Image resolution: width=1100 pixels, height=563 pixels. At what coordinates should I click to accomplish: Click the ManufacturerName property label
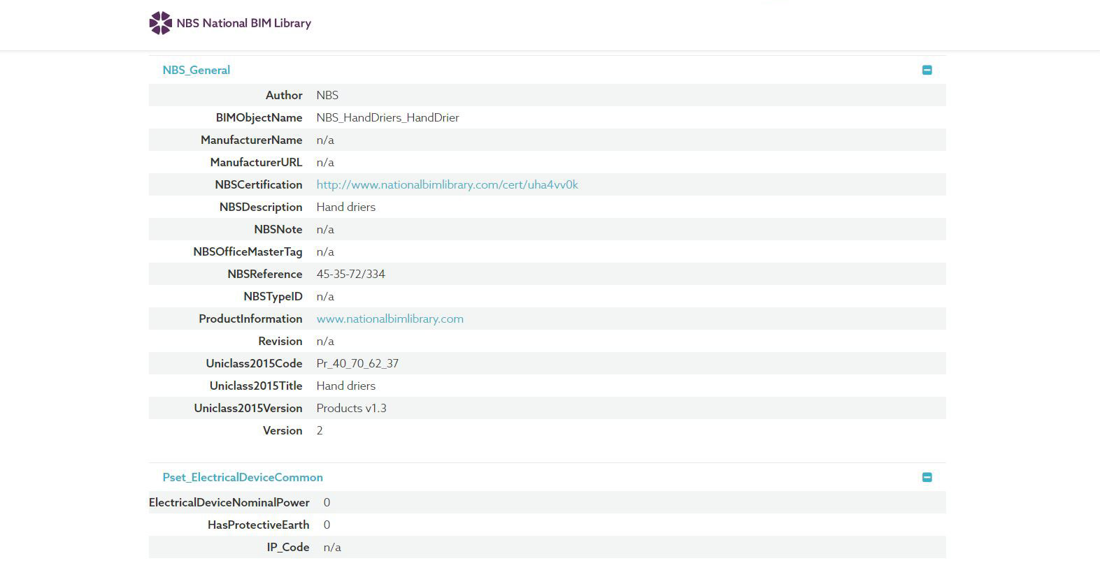251,140
